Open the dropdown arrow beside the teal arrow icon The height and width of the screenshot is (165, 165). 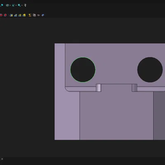click(x=16, y=5)
